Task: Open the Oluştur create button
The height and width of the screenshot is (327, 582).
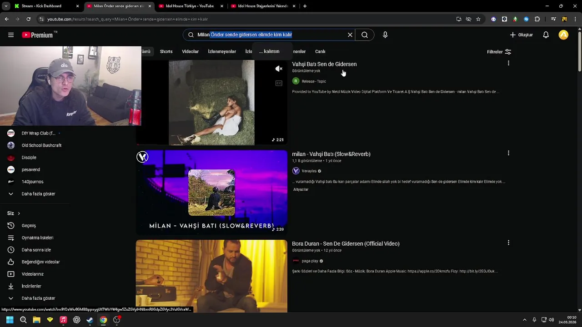Action: coord(521,35)
